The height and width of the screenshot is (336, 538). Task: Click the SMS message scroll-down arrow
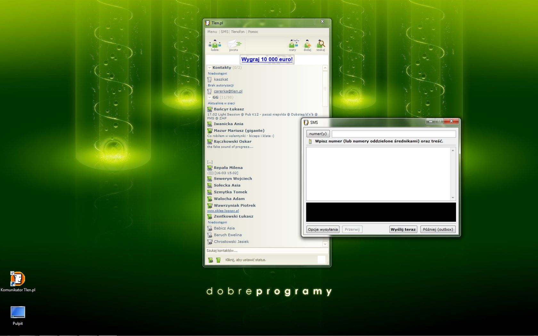click(x=453, y=198)
